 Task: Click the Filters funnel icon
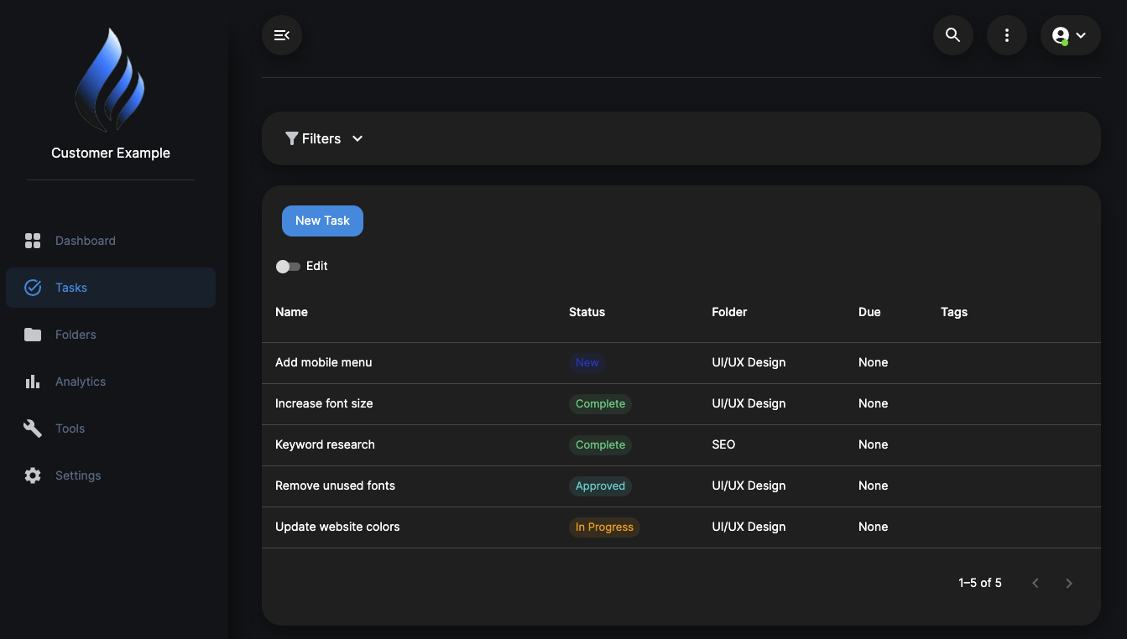pyautogui.click(x=292, y=138)
